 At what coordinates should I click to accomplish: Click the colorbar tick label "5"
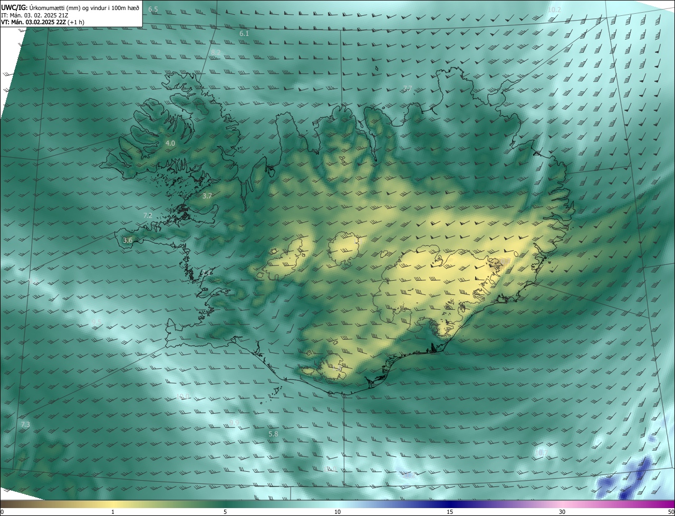(225, 512)
